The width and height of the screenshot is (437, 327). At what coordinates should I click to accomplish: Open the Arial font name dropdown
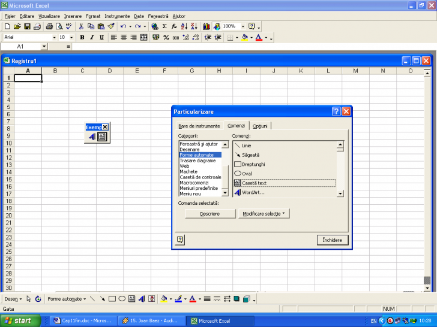(55, 37)
